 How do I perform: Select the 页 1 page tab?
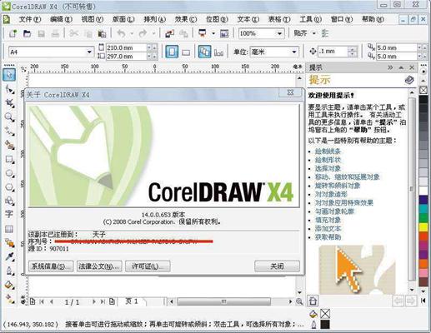pyautogui.click(x=132, y=301)
